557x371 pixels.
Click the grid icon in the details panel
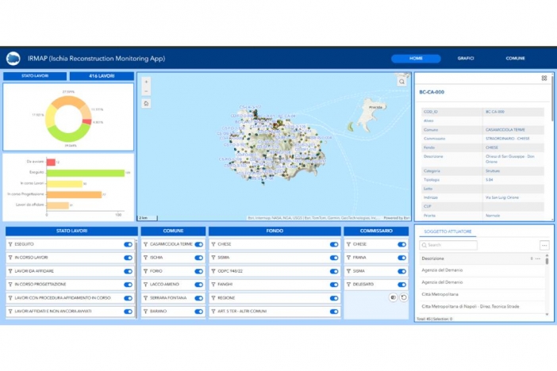pos(544,78)
